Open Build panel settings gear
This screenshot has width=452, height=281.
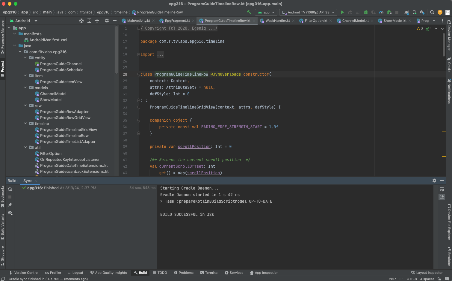click(434, 181)
